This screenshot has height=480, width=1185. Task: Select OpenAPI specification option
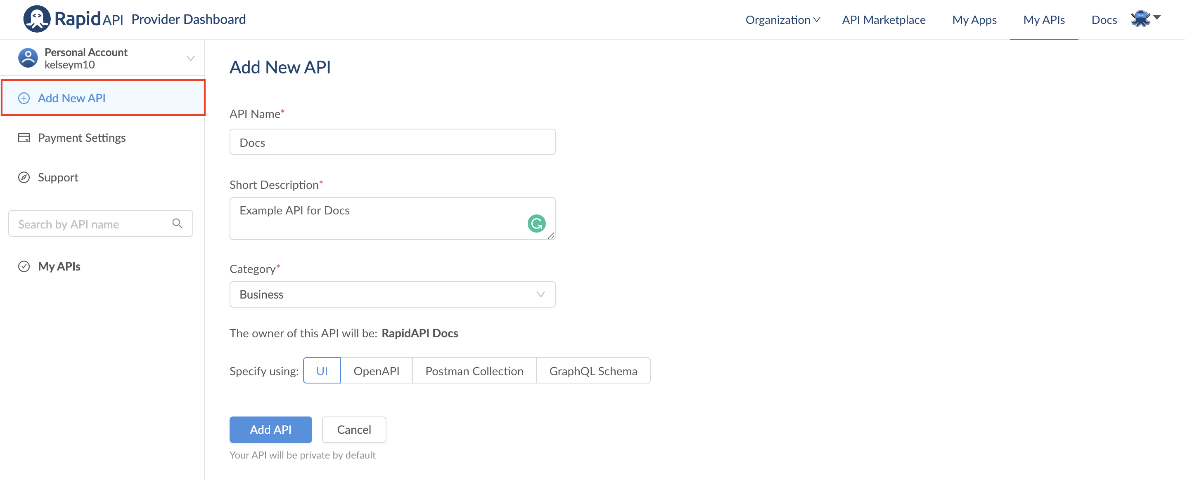pos(376,371)
